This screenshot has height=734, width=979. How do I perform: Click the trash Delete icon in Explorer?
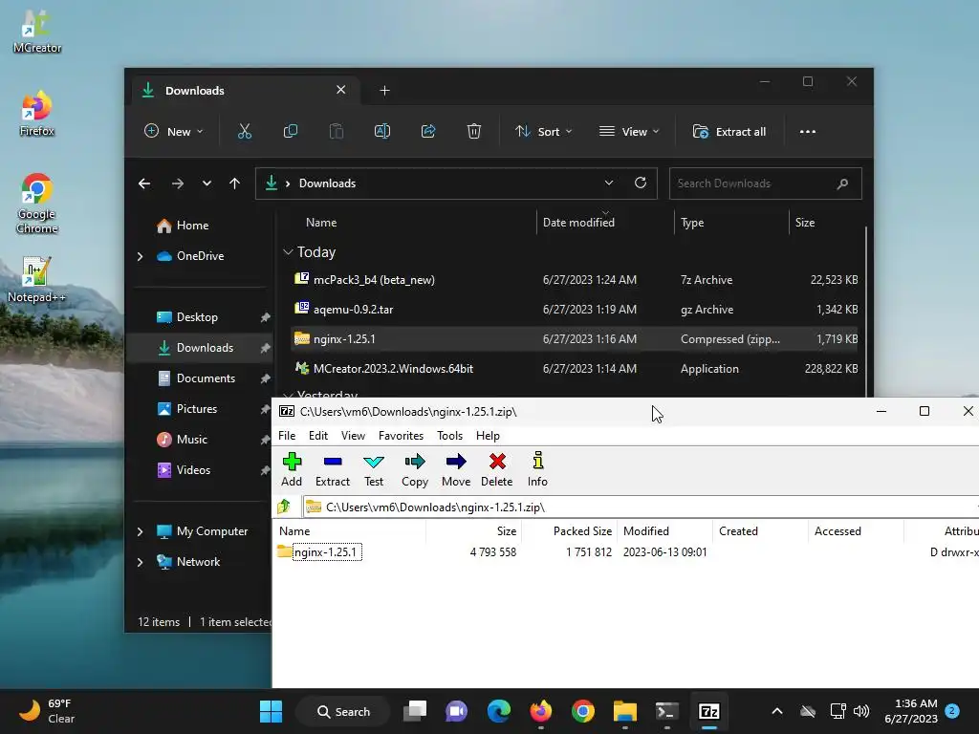pos(474,132)
